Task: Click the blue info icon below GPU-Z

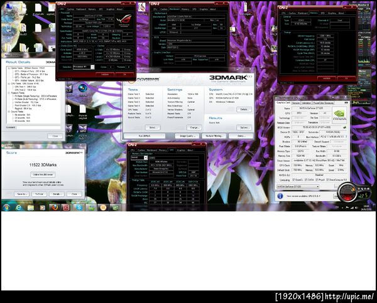Action: [x=280, y=196]
